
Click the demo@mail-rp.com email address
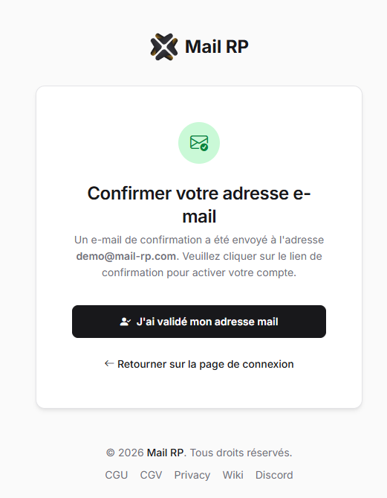pos(126,256)
